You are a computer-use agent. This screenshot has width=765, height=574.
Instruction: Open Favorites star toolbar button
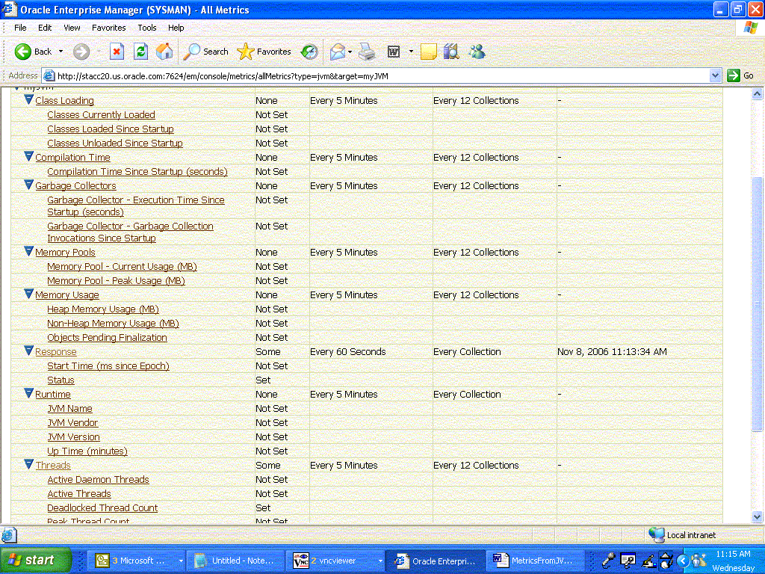click(x=264, y=52)
